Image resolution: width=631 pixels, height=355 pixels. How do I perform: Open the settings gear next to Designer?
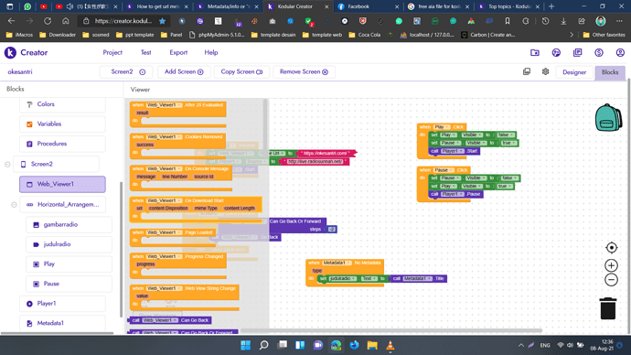(545, 71)
